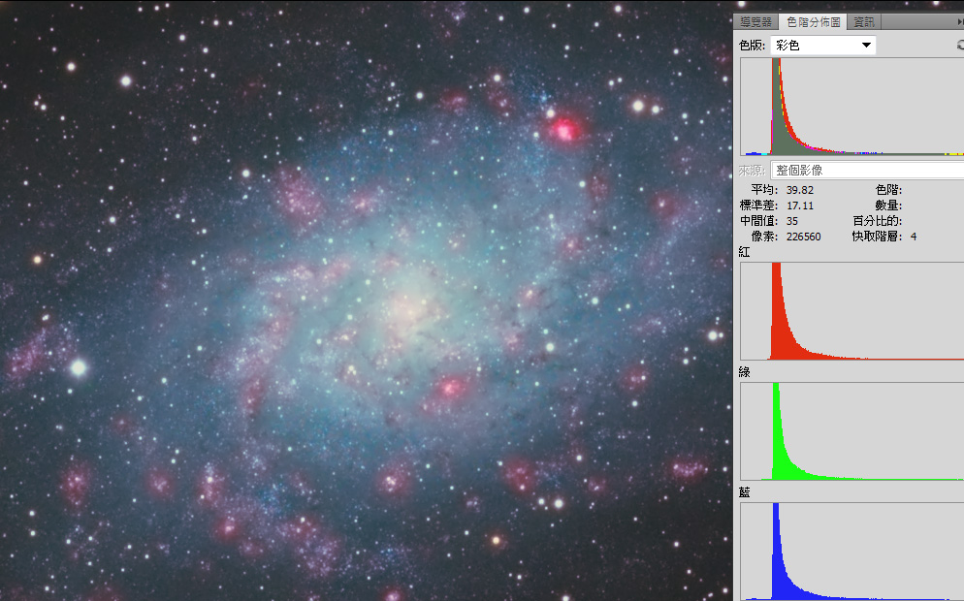Click the large bright white star at left
Screen dimensions: 964x601
coord(79,367)
